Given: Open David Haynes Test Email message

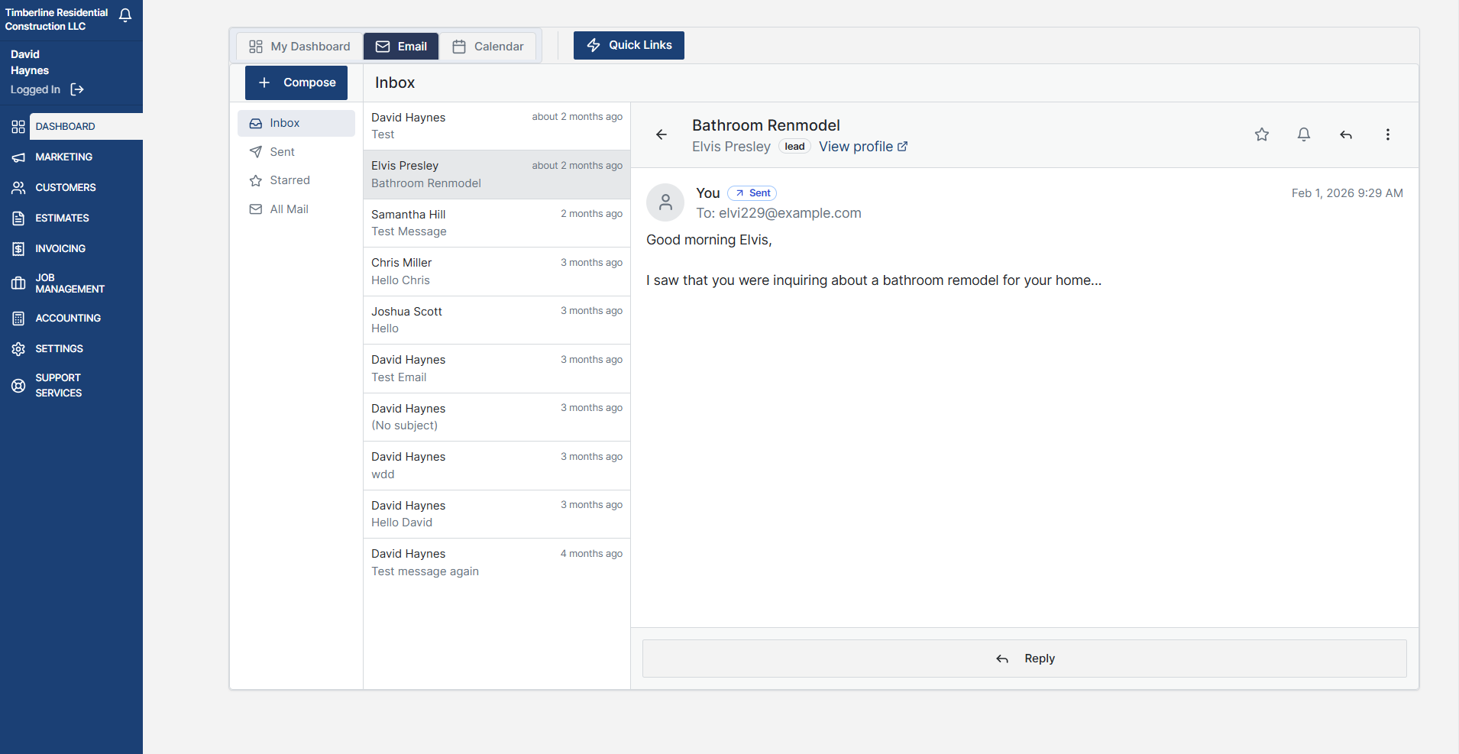Looking at the screenshot, I should (497, 369).
